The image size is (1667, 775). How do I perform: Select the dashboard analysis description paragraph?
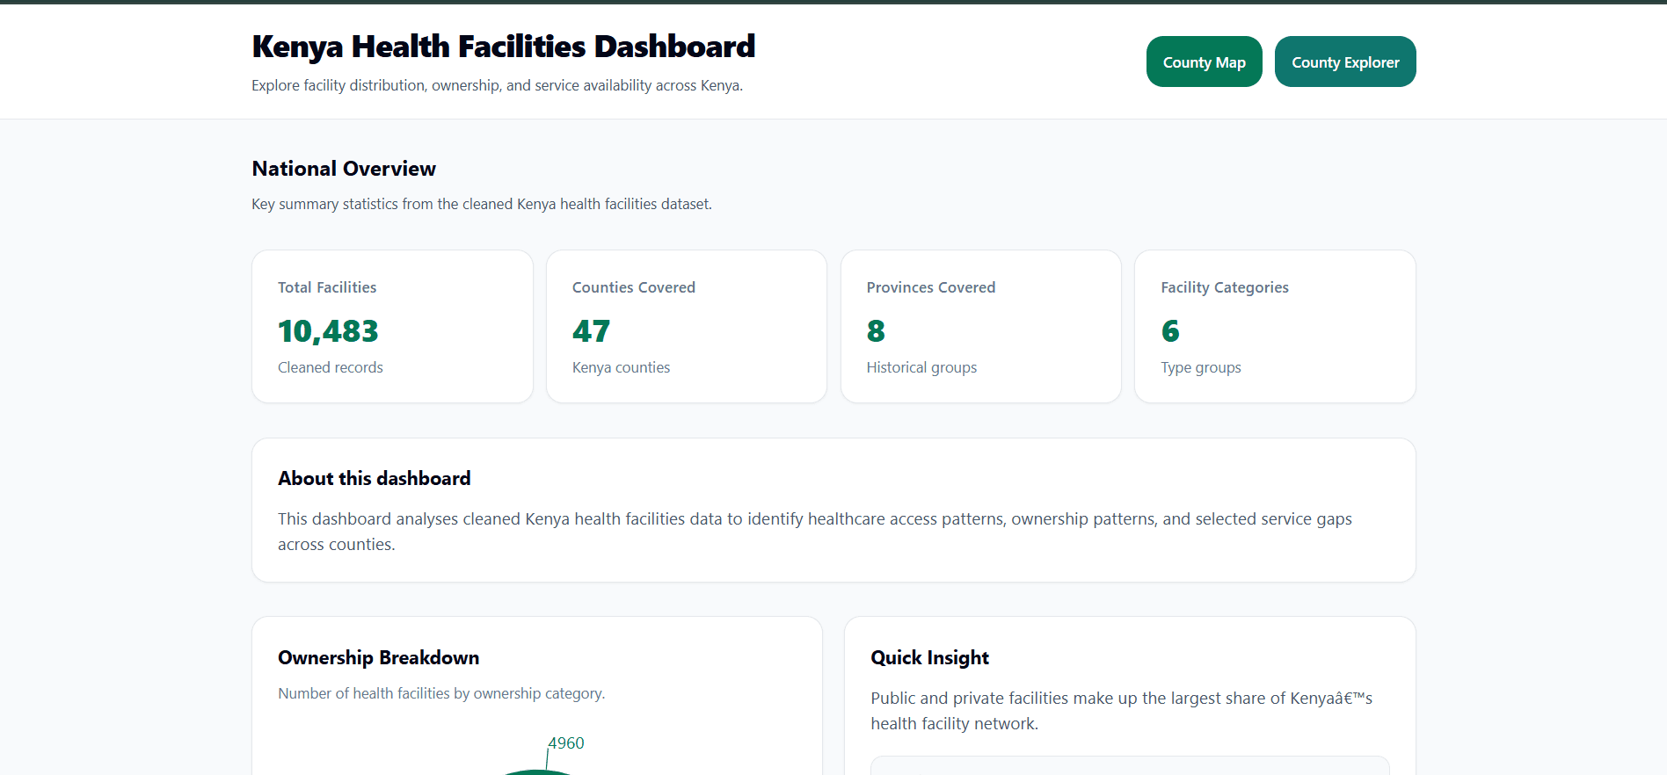click(x=815, y=532)
